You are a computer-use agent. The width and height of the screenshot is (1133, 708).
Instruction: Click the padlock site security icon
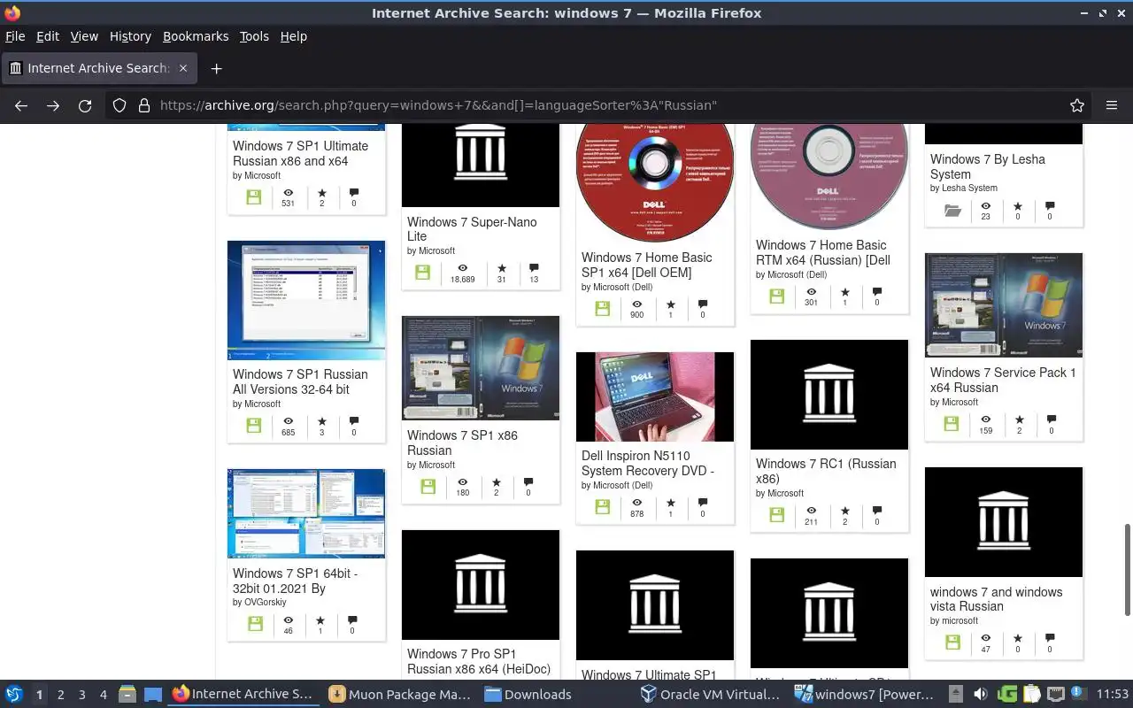(144, 105)
